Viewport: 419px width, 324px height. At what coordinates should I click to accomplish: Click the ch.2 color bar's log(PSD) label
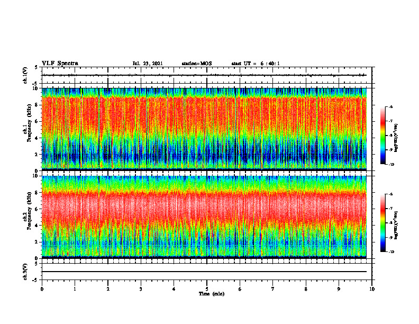tap(396, 226)
